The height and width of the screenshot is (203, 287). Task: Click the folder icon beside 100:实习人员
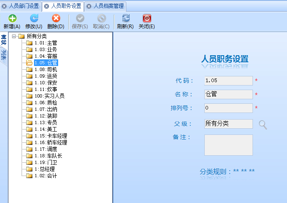[x=29, y=96]
